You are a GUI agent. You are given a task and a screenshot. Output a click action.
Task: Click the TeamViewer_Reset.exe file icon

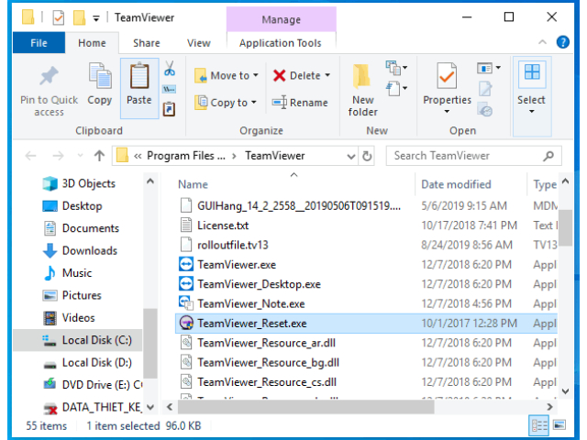tap(186, 323)
